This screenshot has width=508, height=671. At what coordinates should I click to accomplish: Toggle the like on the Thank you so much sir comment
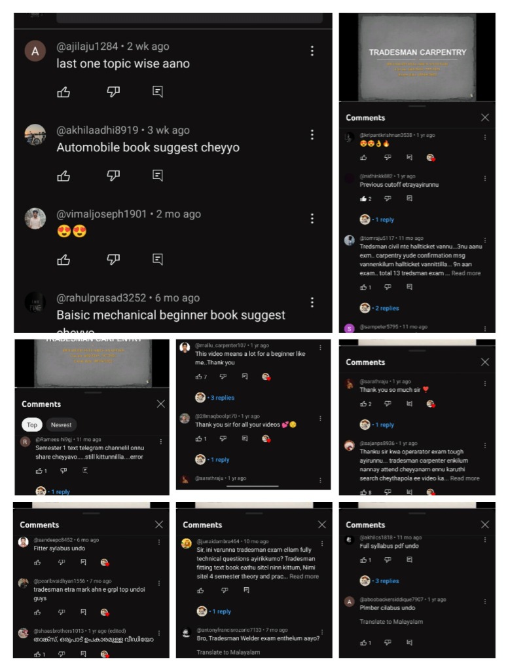point(363,404)
